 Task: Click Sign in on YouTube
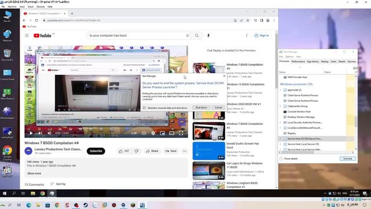[261, 35]
